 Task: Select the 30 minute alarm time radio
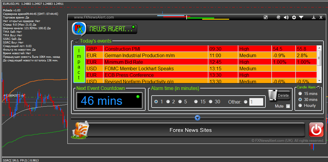211,102
